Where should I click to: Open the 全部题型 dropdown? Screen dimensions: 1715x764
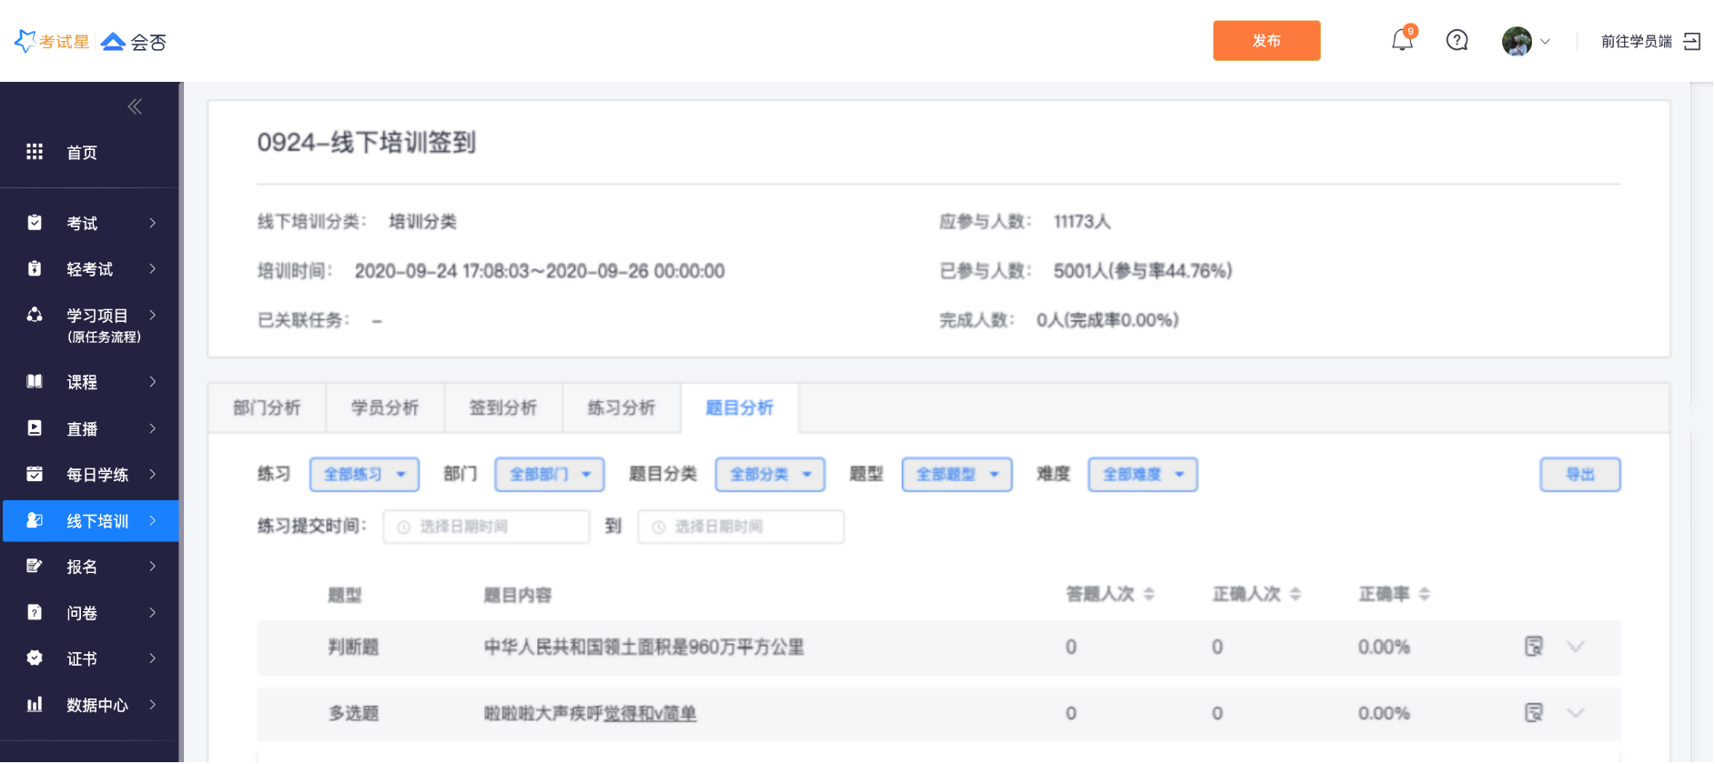point(957,474)
